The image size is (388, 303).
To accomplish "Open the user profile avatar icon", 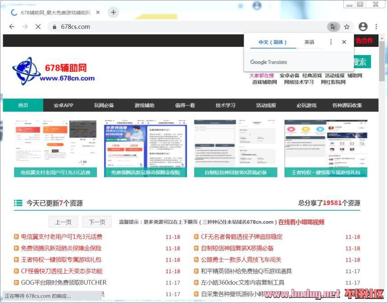I will 363,27.
